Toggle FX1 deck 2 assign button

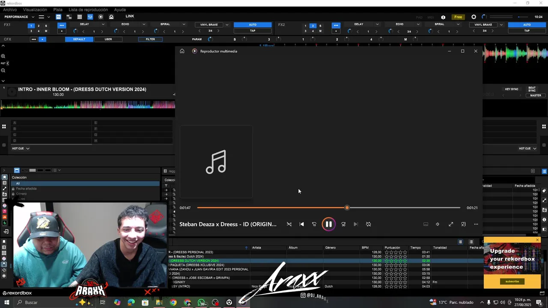(x=39, y=26)
